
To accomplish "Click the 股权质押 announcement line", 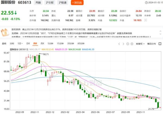I will coord(57,29).
